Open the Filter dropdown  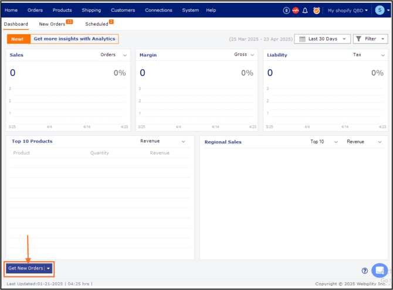370,39
